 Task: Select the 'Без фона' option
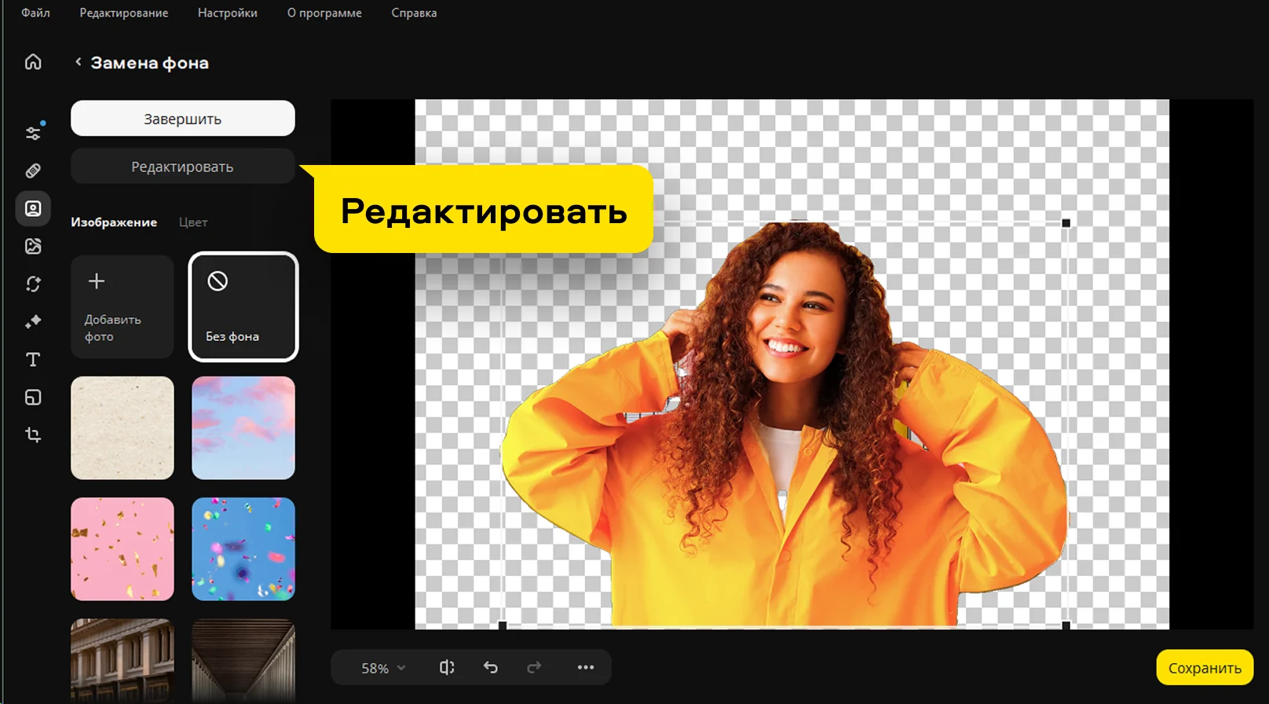click(x=243, y=307)
